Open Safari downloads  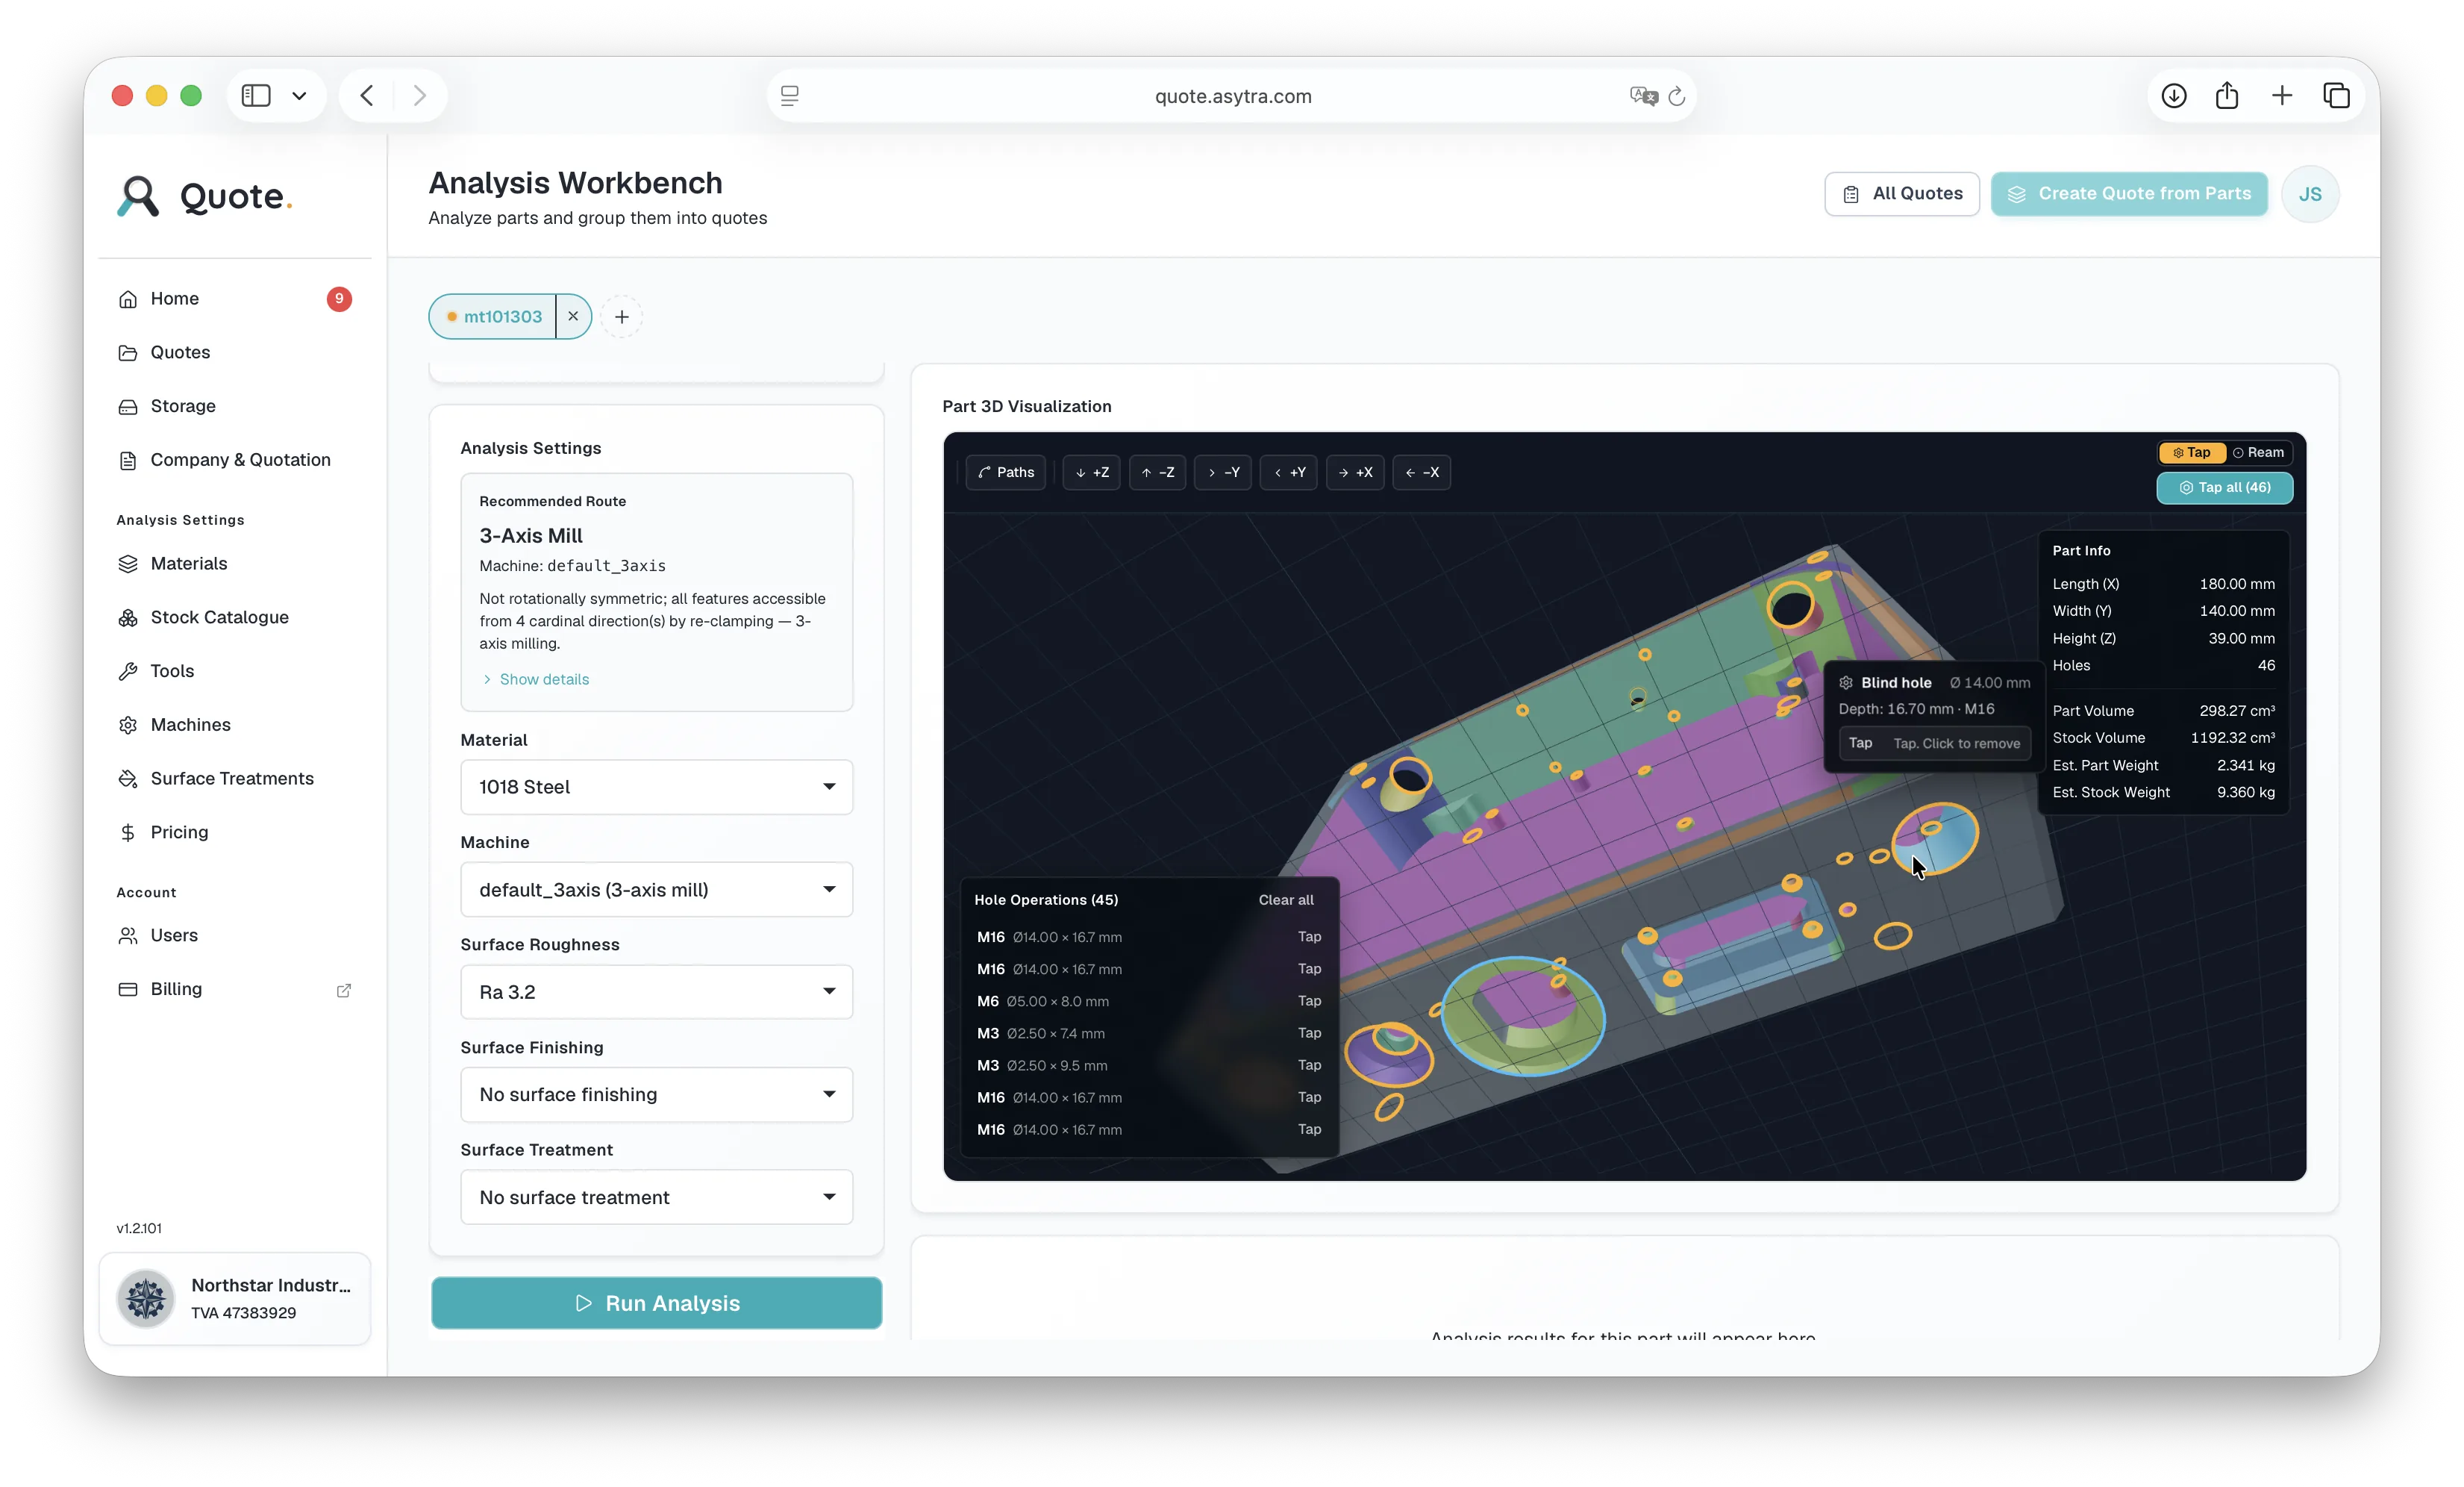(2174, 96)
